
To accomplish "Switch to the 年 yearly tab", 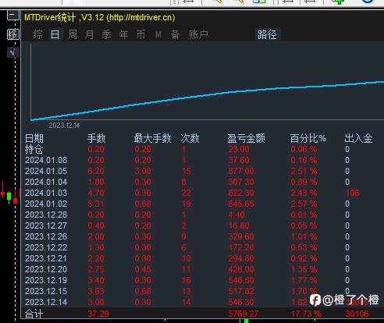I will [x=123, y=34].
